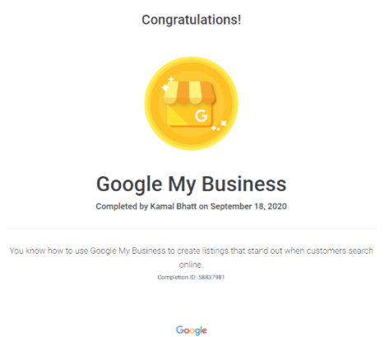Select the Google My Business title

(192, 185)
